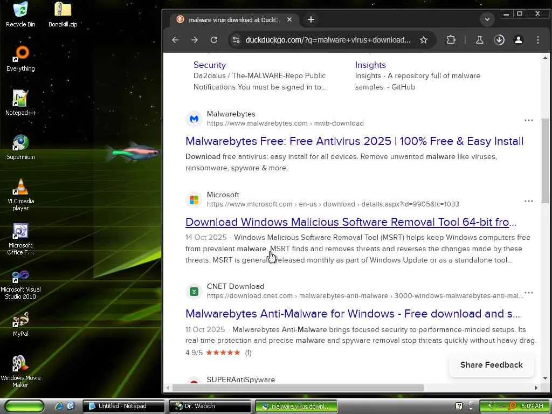This screenshot has height=414, width=552.
Task: Open more options for Malwarebytes result
Action: [x=528, y=120]
